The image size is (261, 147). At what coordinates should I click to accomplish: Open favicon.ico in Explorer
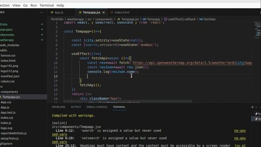pos(8,56)
